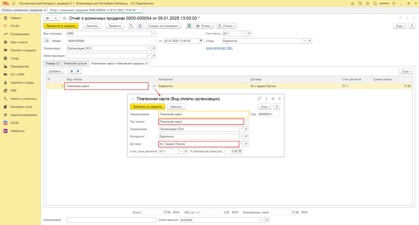419x225 pixels.
Task: Open Создать на основании dropdown
Action: 164,26
